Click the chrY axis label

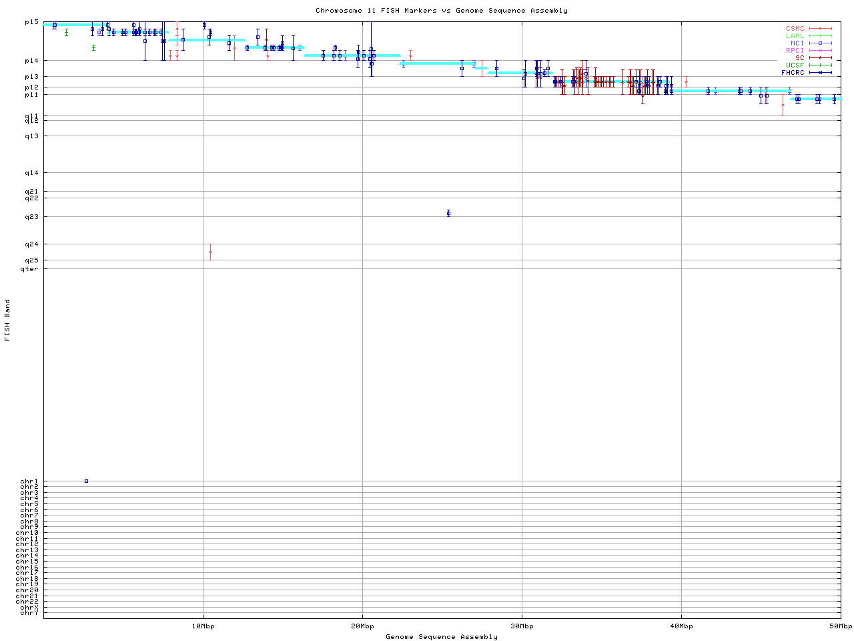click(29, 613)
